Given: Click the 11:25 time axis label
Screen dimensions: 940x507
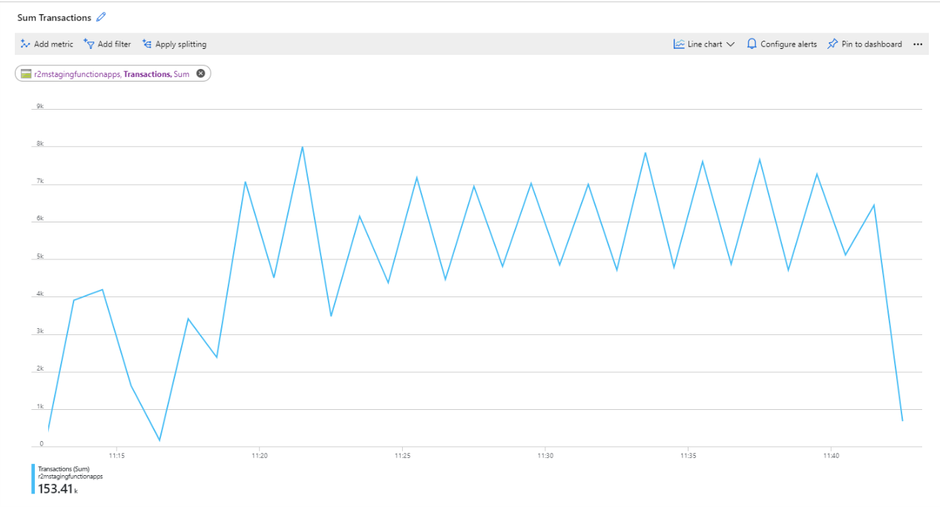Looking at the screenshot, I should pyautogui.click(x=402, y=455).
